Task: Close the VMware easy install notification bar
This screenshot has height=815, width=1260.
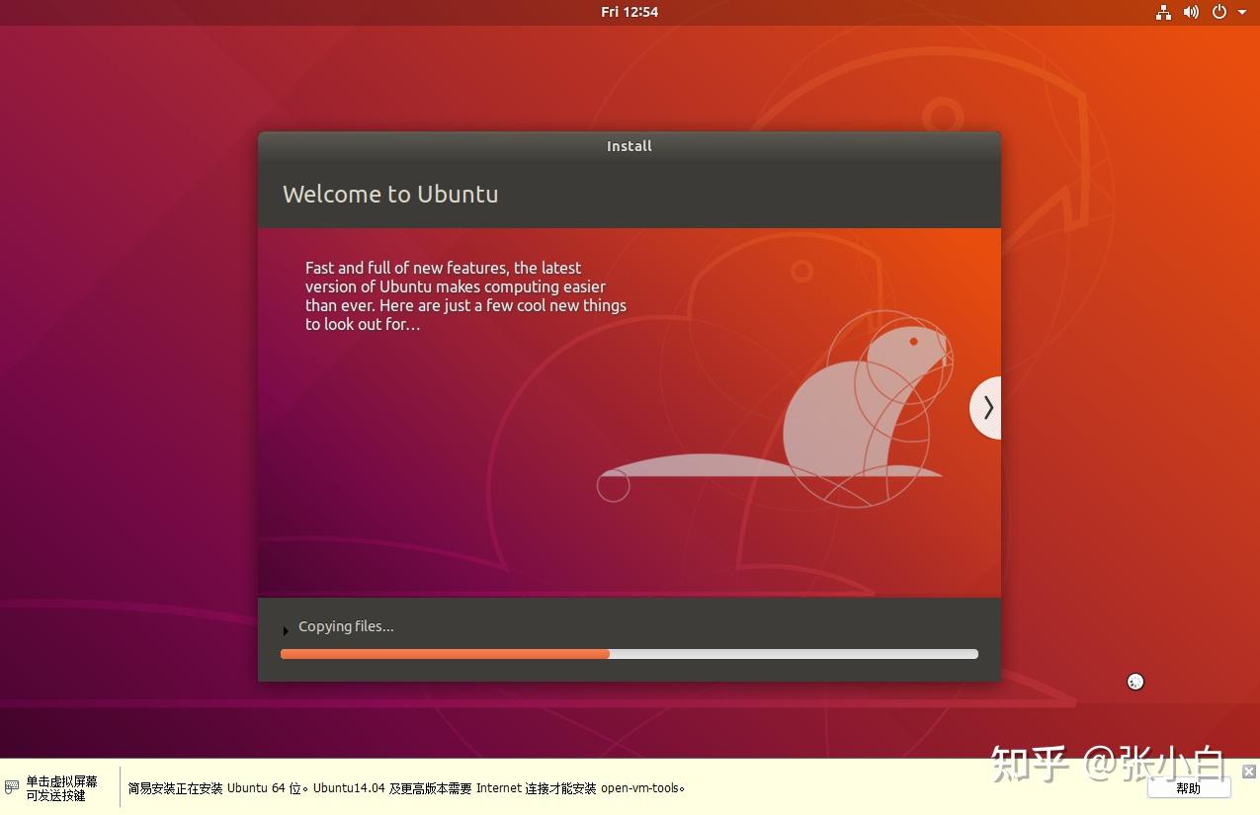Action: tap(1249, 772)
